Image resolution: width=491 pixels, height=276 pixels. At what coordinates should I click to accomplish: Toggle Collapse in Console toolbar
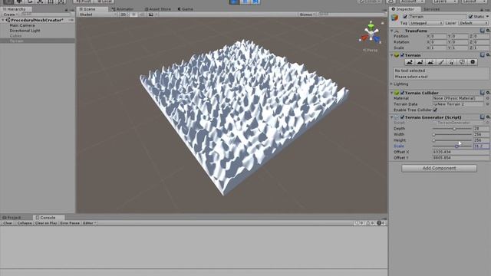[25, 223]
